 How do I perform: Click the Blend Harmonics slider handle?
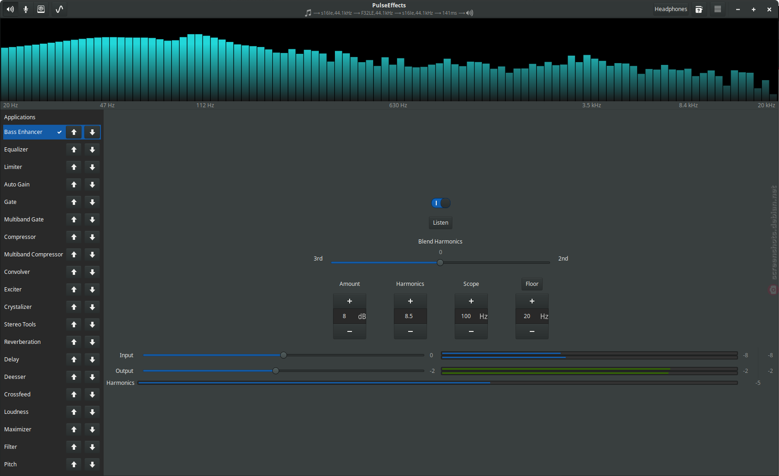(440, 262)
